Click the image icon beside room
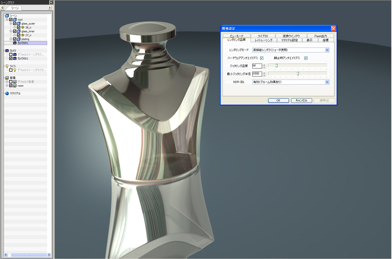Image resolution: width=392 pixels, height=259 pixels. (x=15, y=86)
